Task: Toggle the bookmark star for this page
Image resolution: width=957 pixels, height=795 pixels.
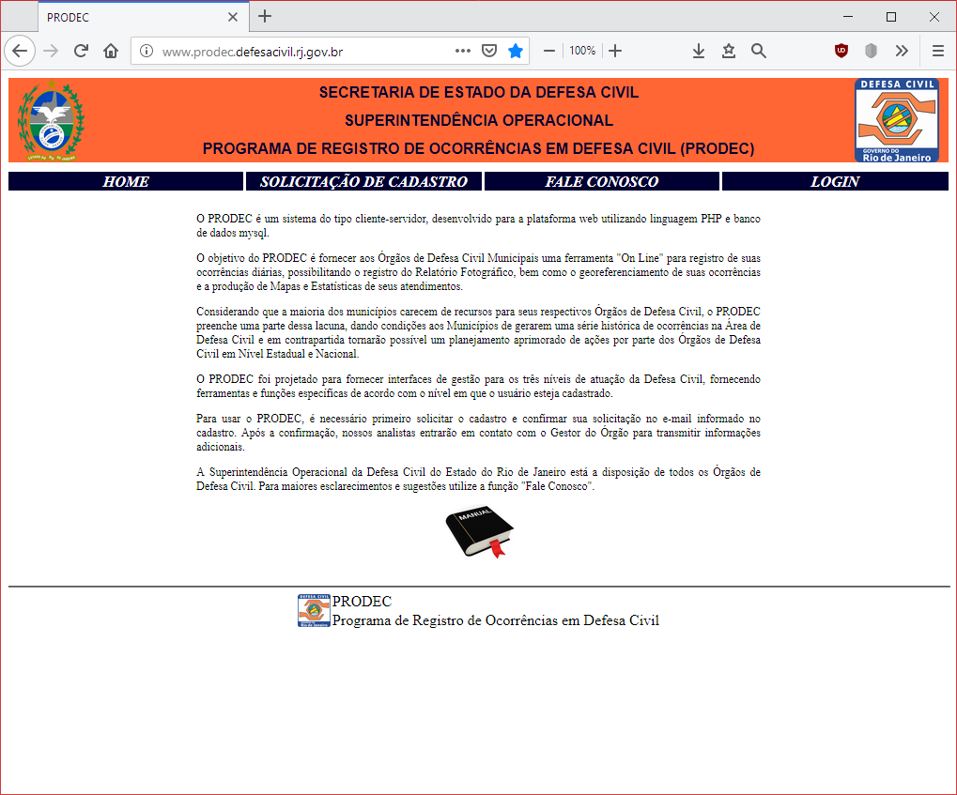Action: [516, 52]
